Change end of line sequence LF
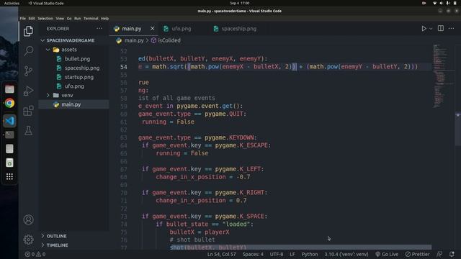461x259 pixels. [292, 254]
